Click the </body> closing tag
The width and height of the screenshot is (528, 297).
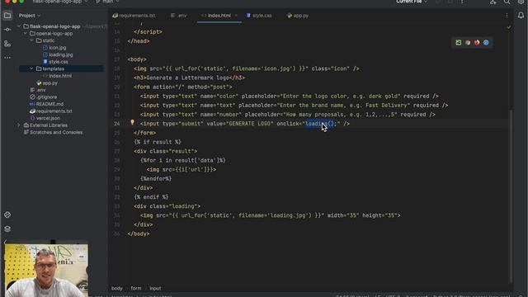click(139, 233)
